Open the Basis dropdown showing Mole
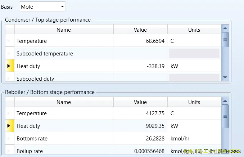Image resolution: width=244 pixels, height=157 pixels. point(42,6)
